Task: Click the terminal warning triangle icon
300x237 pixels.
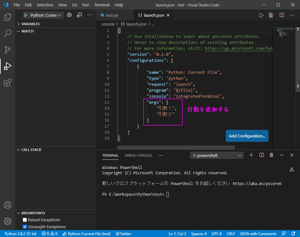Action: point(291,169)
